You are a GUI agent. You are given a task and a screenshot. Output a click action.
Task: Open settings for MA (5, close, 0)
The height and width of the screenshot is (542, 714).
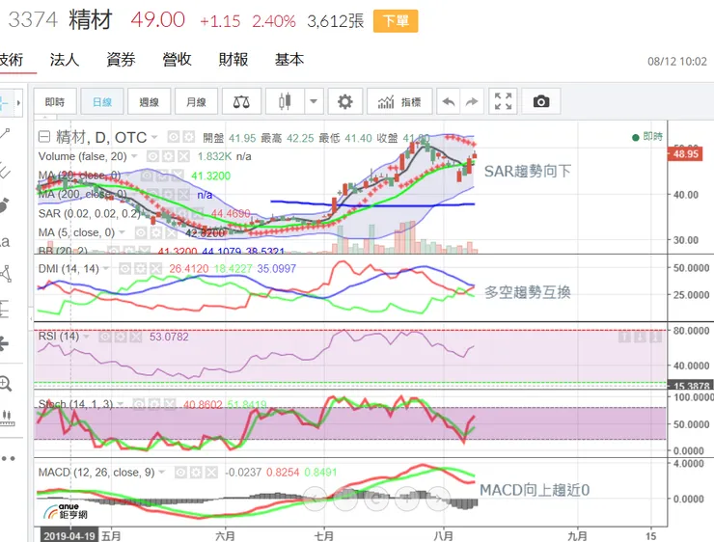click(156, 233)
